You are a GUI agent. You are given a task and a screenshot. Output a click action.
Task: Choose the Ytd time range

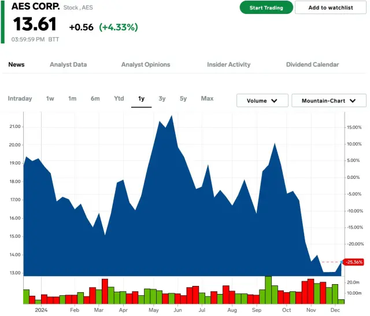[x=119, y=98]
